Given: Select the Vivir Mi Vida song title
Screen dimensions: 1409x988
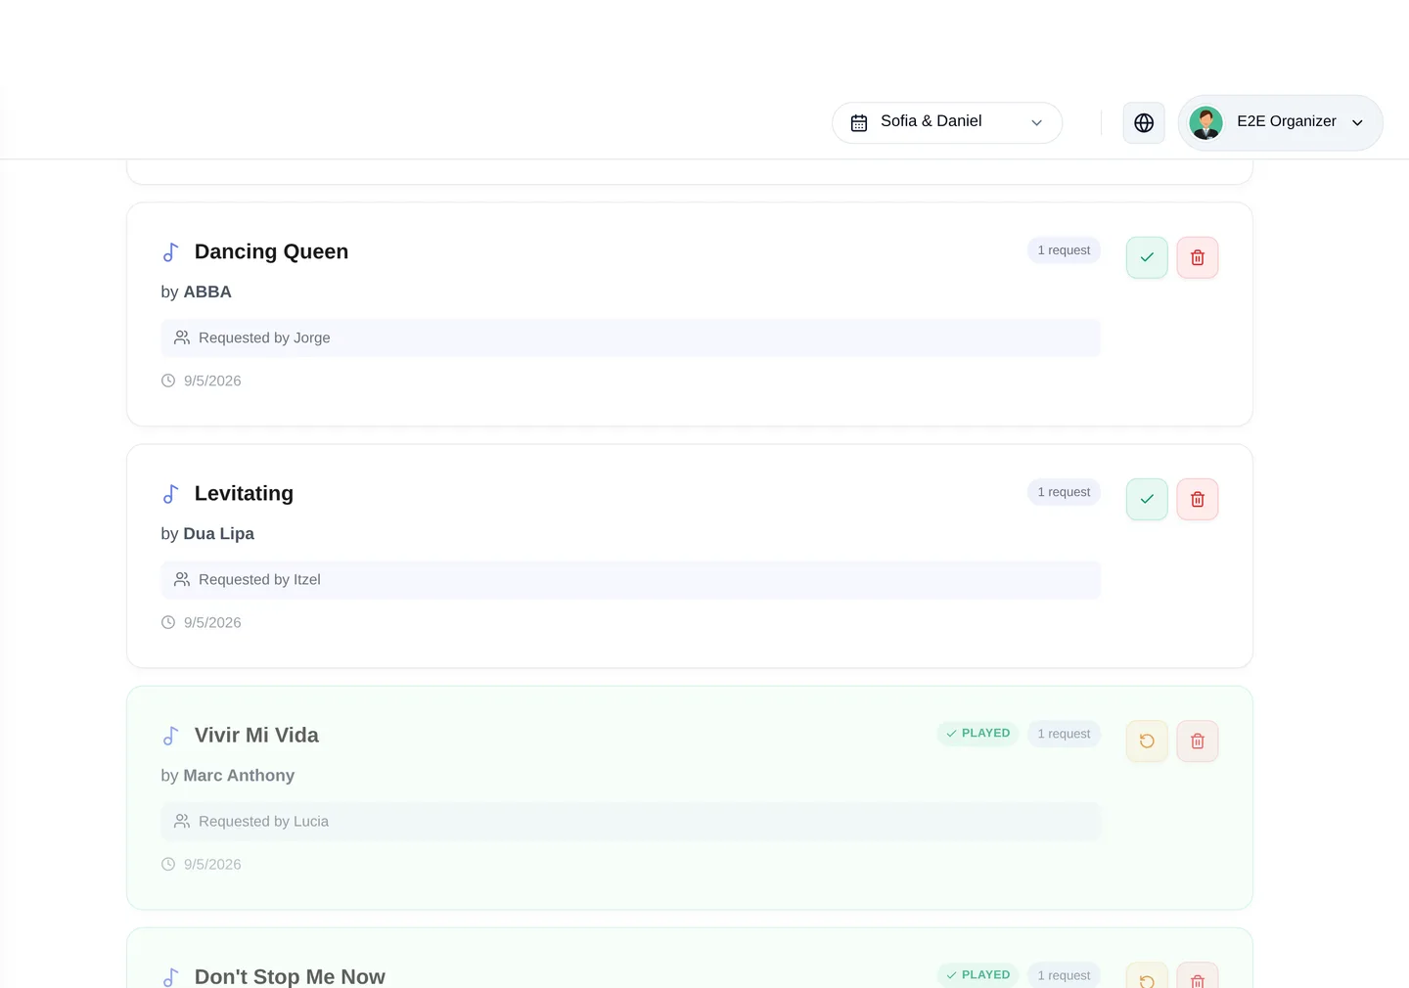Looking at the screenshot, I should tap(256, 736).
